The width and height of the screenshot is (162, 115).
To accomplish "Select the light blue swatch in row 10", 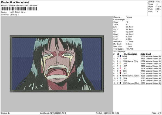I will [x=120, y=78].
